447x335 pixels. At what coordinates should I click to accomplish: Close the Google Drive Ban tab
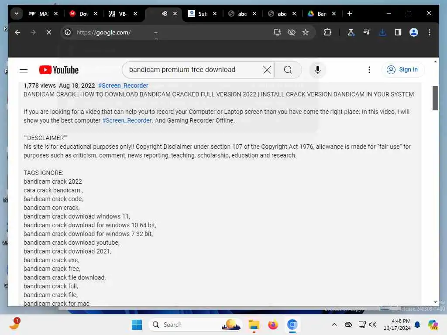334,14
